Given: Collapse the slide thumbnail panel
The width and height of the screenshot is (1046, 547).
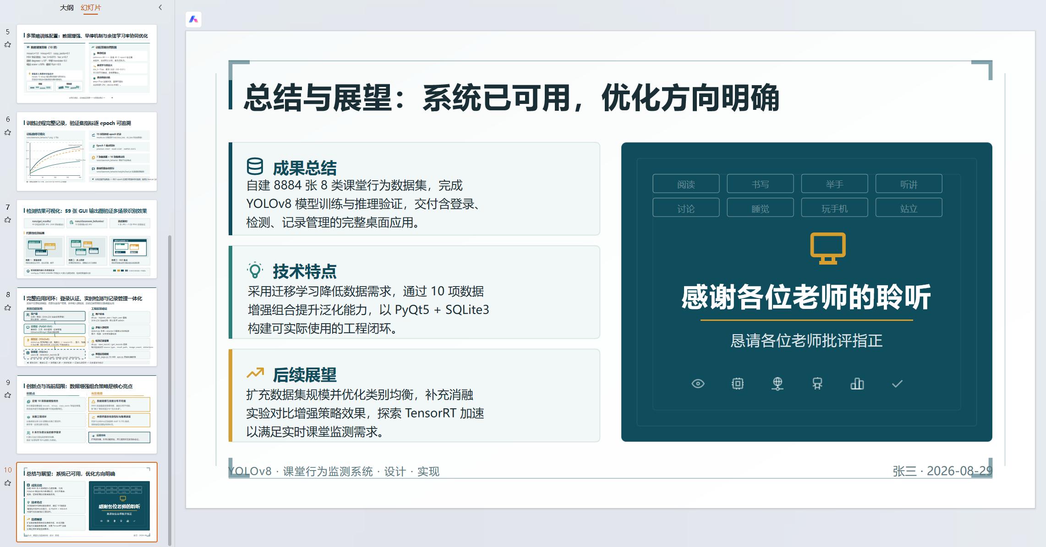Looking at the screenshot, I should click(160, 7).
